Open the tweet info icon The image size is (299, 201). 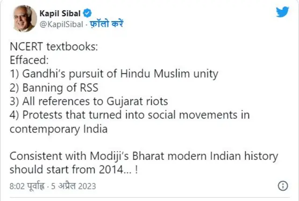pos(283,186)
